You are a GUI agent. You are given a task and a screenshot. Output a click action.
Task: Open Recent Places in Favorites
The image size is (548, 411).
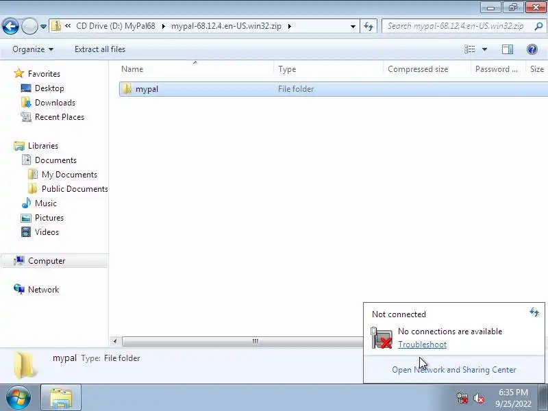pos(60,116)
